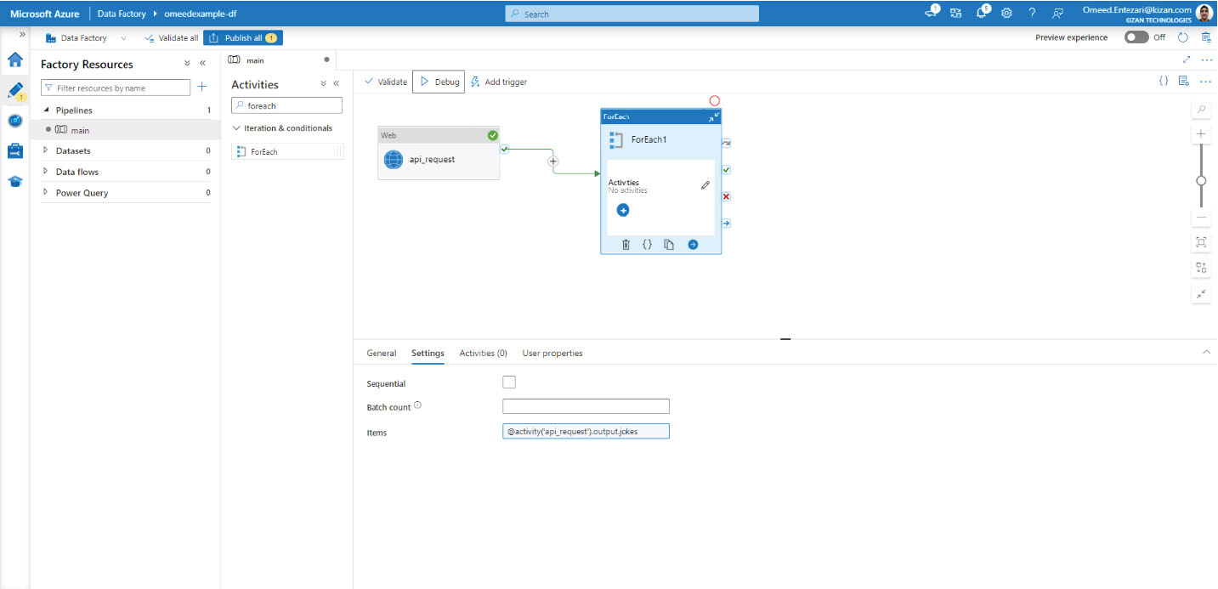The width and height of the screenshot is (1218, 589).
Task: Click the canvas zoom slider handle
Action: (1201, 180)
